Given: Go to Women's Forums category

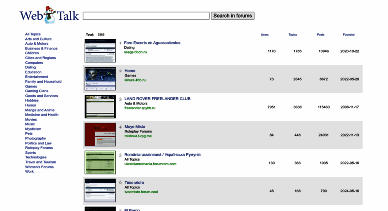Looking at the screenshot, I should pos(39,167).
